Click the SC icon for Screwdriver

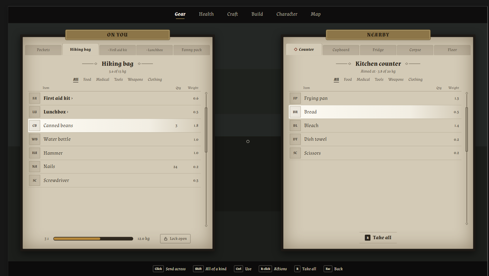pos(34,180)
